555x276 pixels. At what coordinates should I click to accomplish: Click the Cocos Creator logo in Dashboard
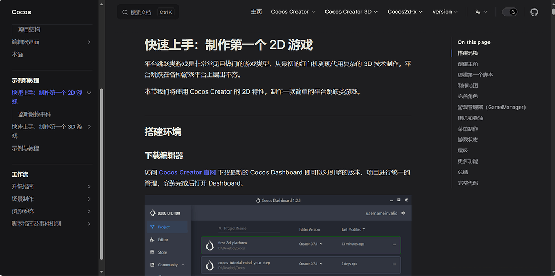[165, 213]
